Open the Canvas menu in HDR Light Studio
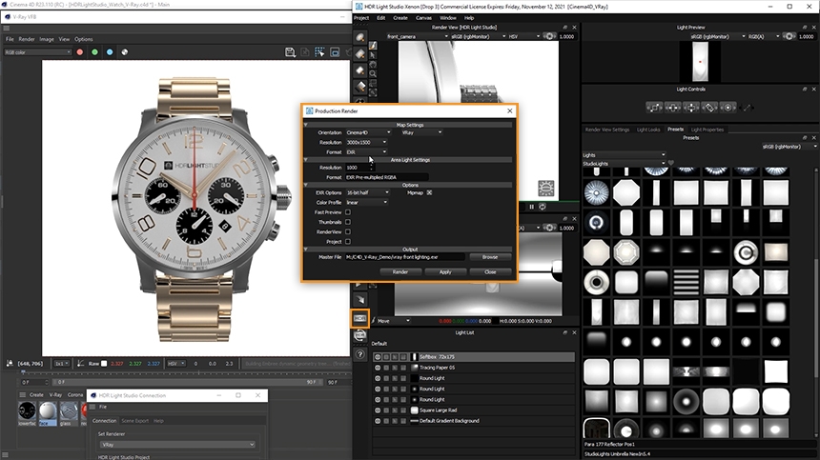 [x=423, y=18]
